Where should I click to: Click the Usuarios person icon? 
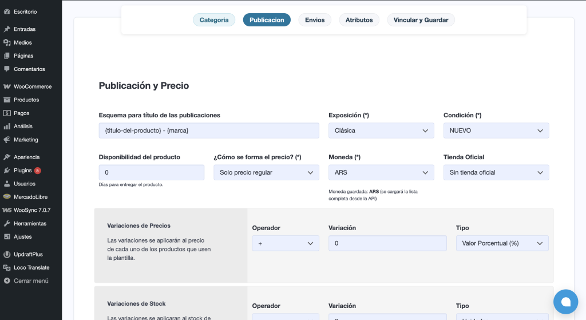click(7, 184)
